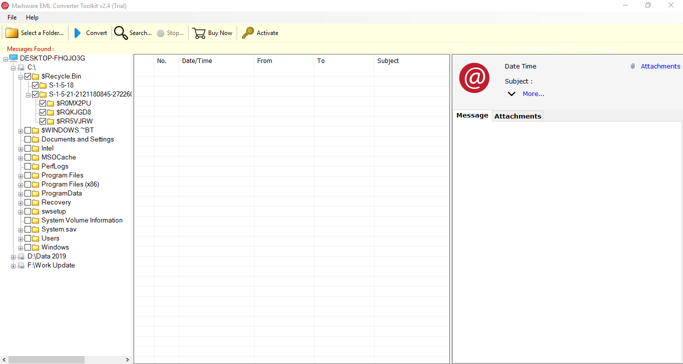Image resolution: width=683 pixels, height=364 pixels.
Task: Click the $Recycle.Bin folder icon
Action: pos(36,76)
